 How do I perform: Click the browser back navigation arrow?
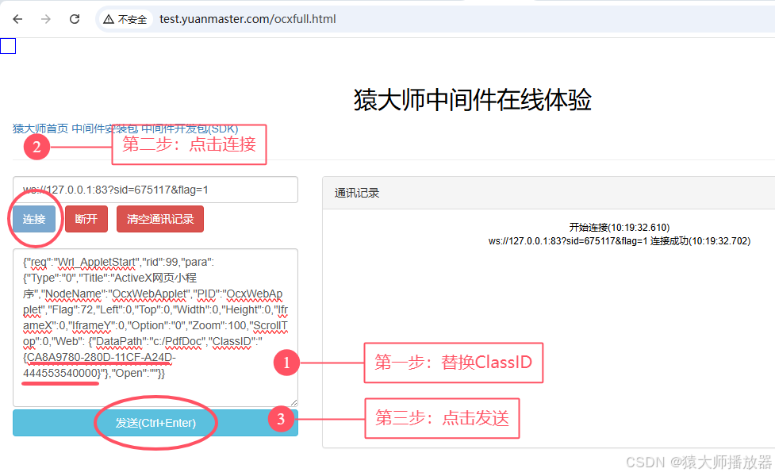pyautogui.click(x=17, y=19)
